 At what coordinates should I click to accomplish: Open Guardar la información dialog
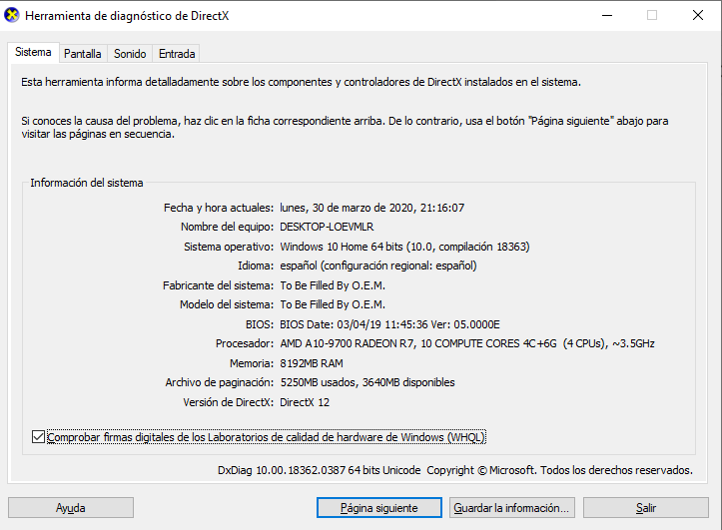pyautogui.click(x=511, y=507)
